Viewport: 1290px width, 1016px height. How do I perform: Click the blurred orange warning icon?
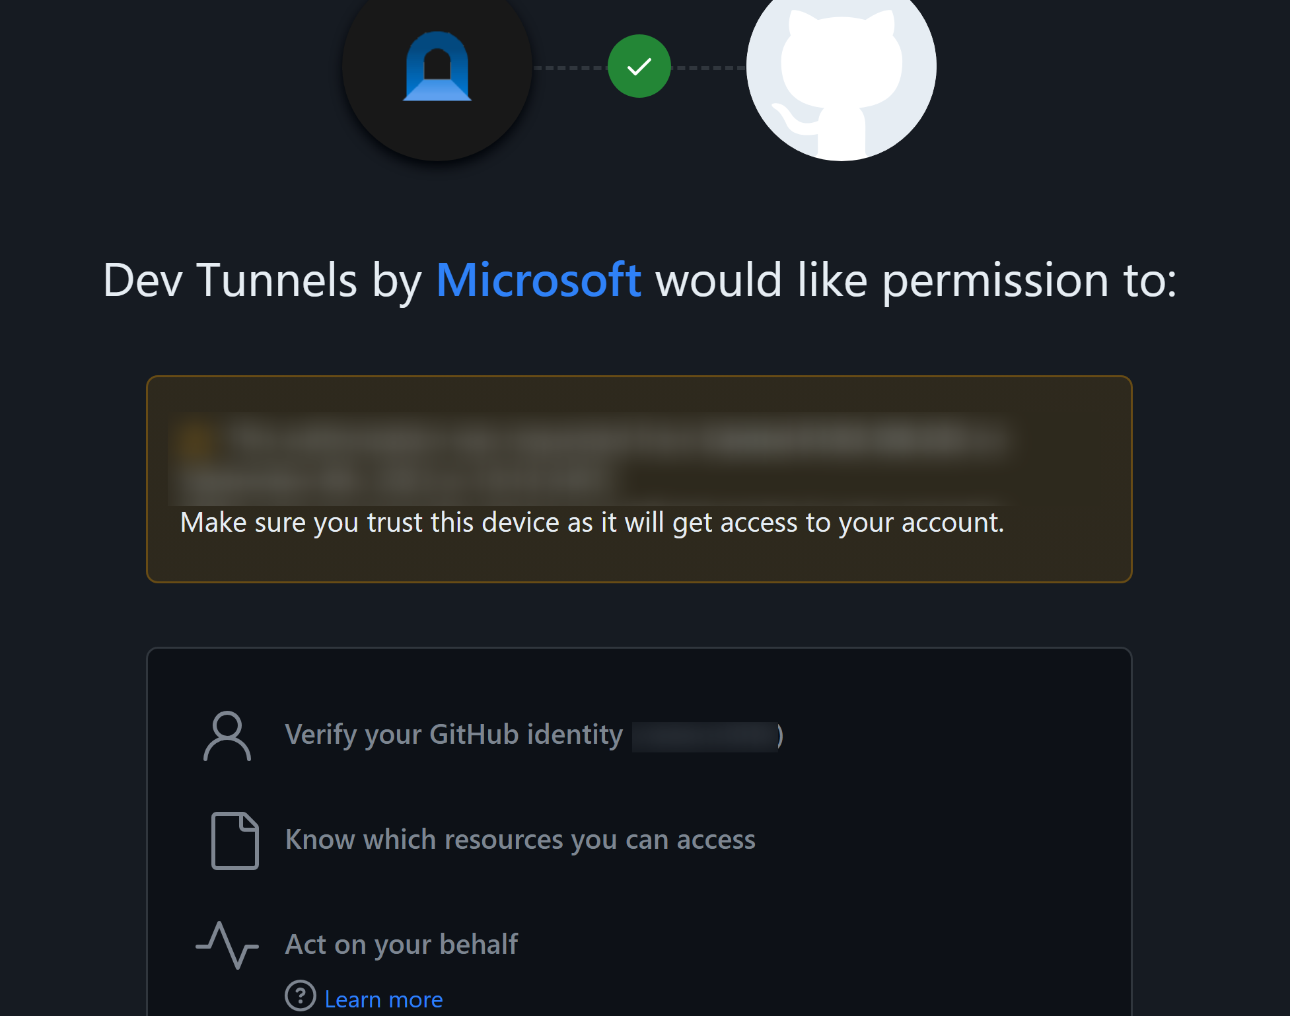(196, 439)
